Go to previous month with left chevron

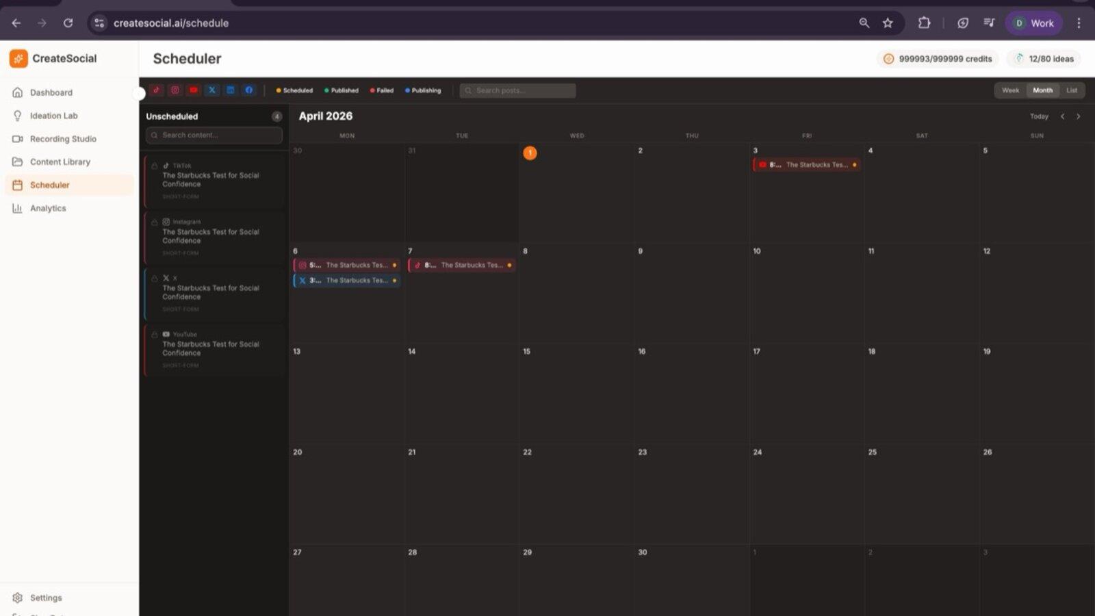coord(1063,116)
